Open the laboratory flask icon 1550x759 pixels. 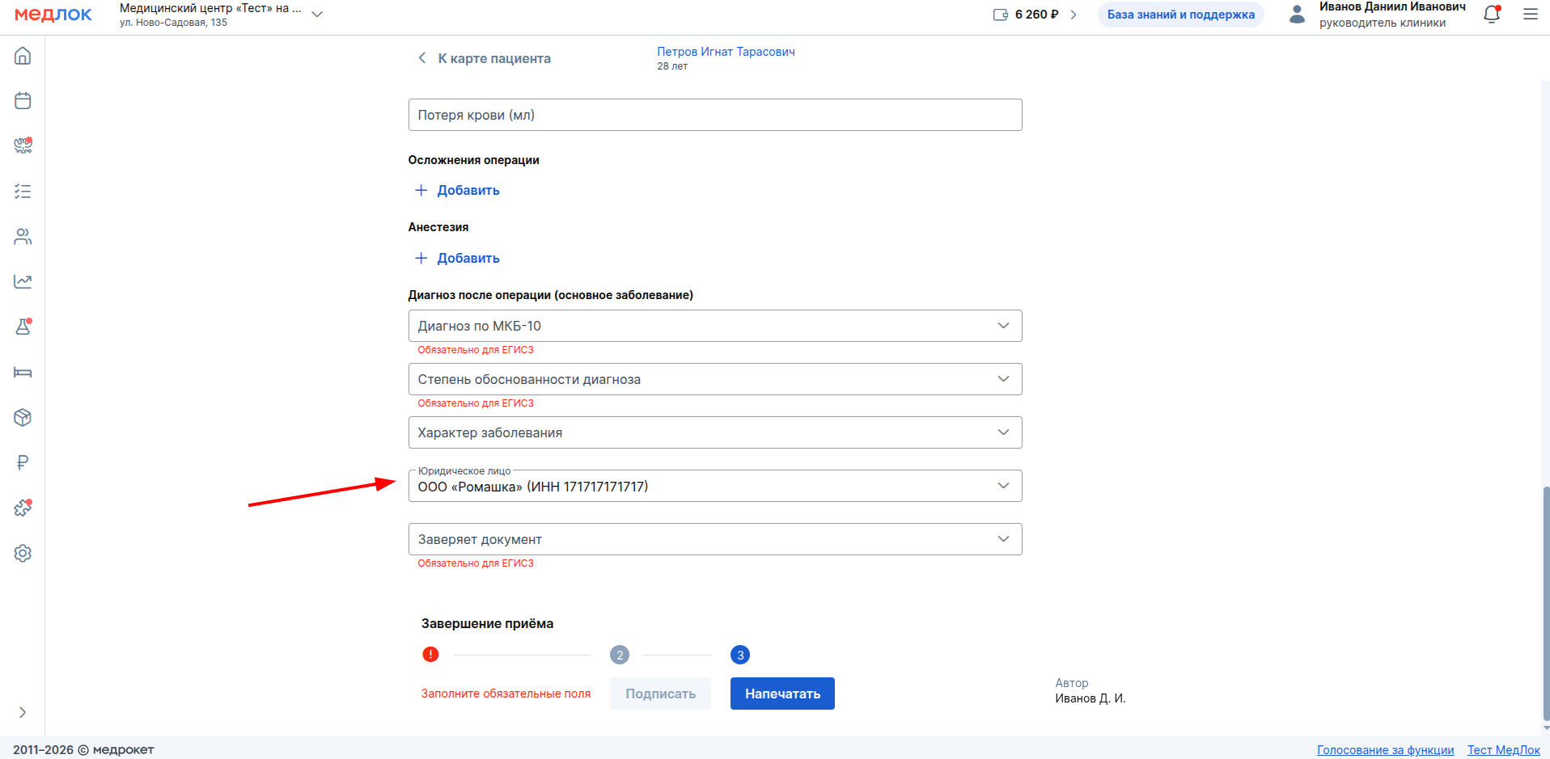tap(23, 327)
